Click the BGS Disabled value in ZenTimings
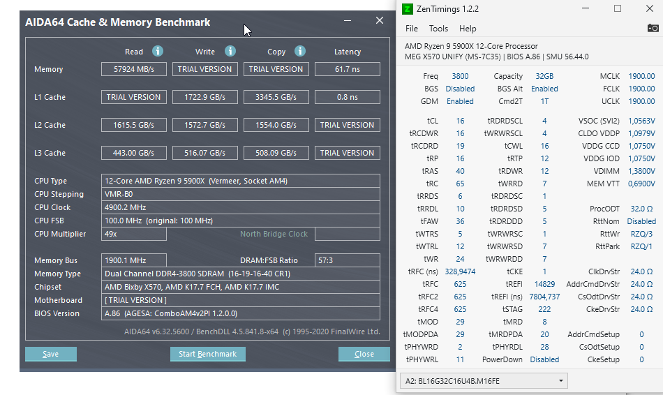 (x=460, y=89)
